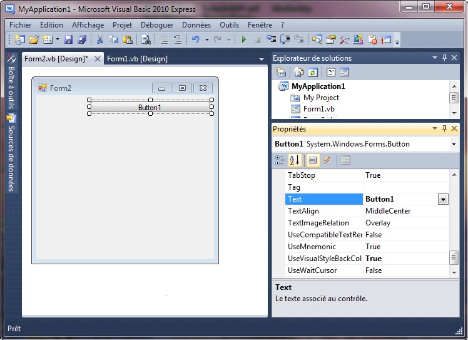
Task: Select My Project in Solution Explorer
Action: (x=321, y=98)
